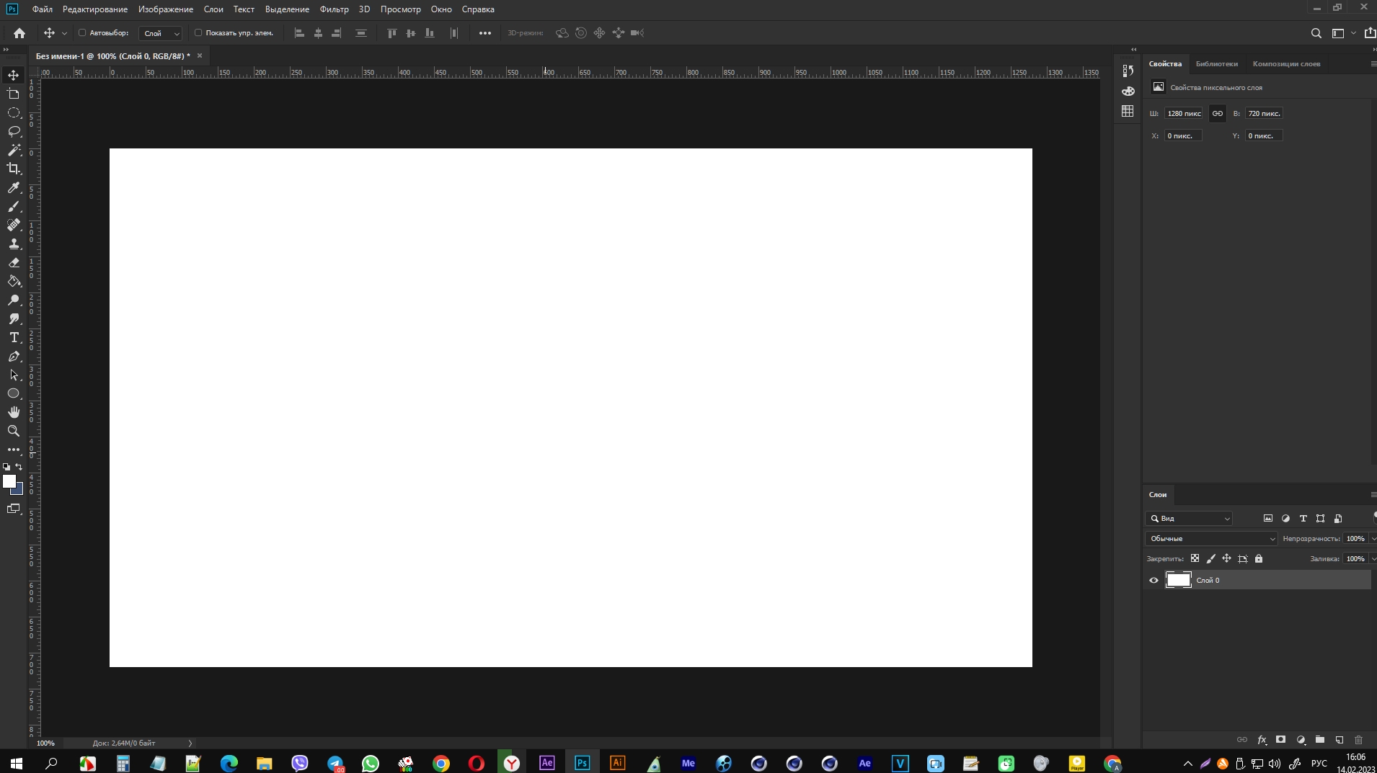Select the Hand tool
Image resolution: width=1377 pixels, height=773 pixels.
[x=14, y=412]
